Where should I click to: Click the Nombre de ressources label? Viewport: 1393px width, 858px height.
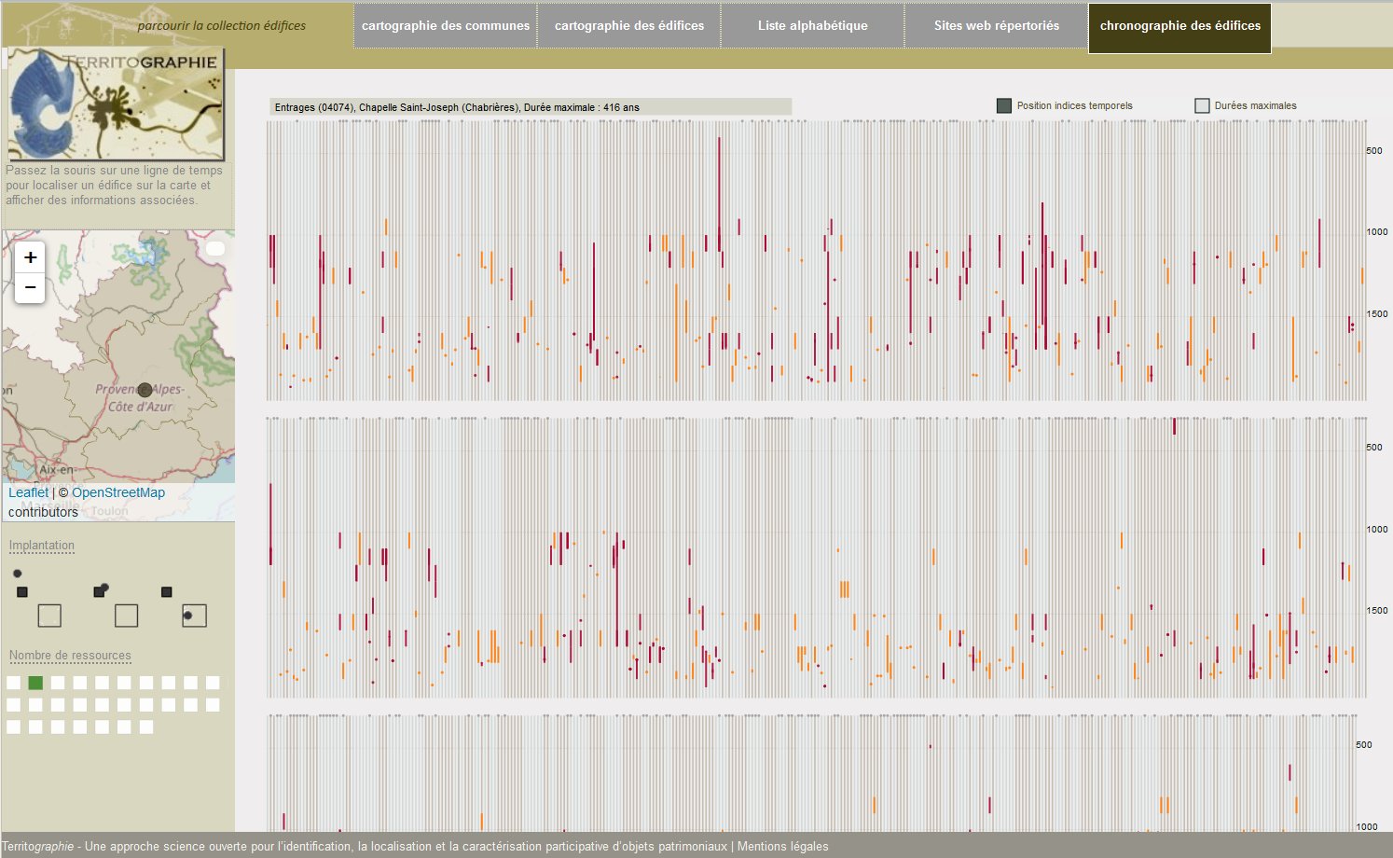[70, 656]
